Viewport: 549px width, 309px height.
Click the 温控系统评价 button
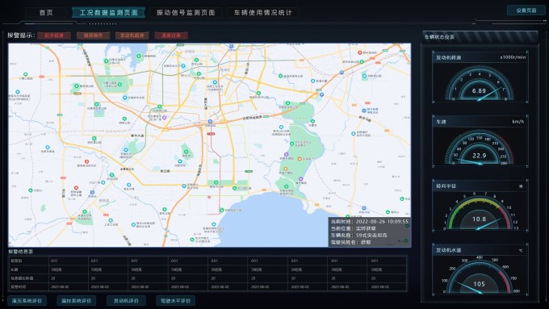77,301
